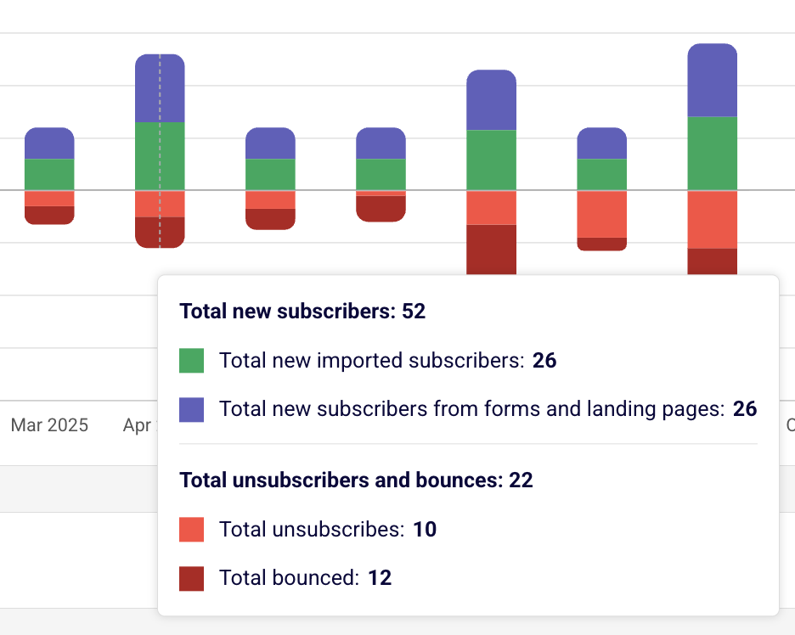Viewport: 795px width, 635px height.
Task: Click the light red unsubscribes legend swatch
Action: pyautogui.click(x=192, y=530)
